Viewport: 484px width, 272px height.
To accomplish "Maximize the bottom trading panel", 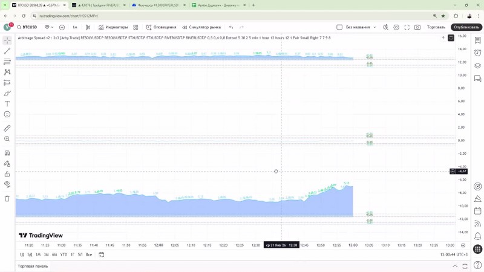I will click(465, 266).
